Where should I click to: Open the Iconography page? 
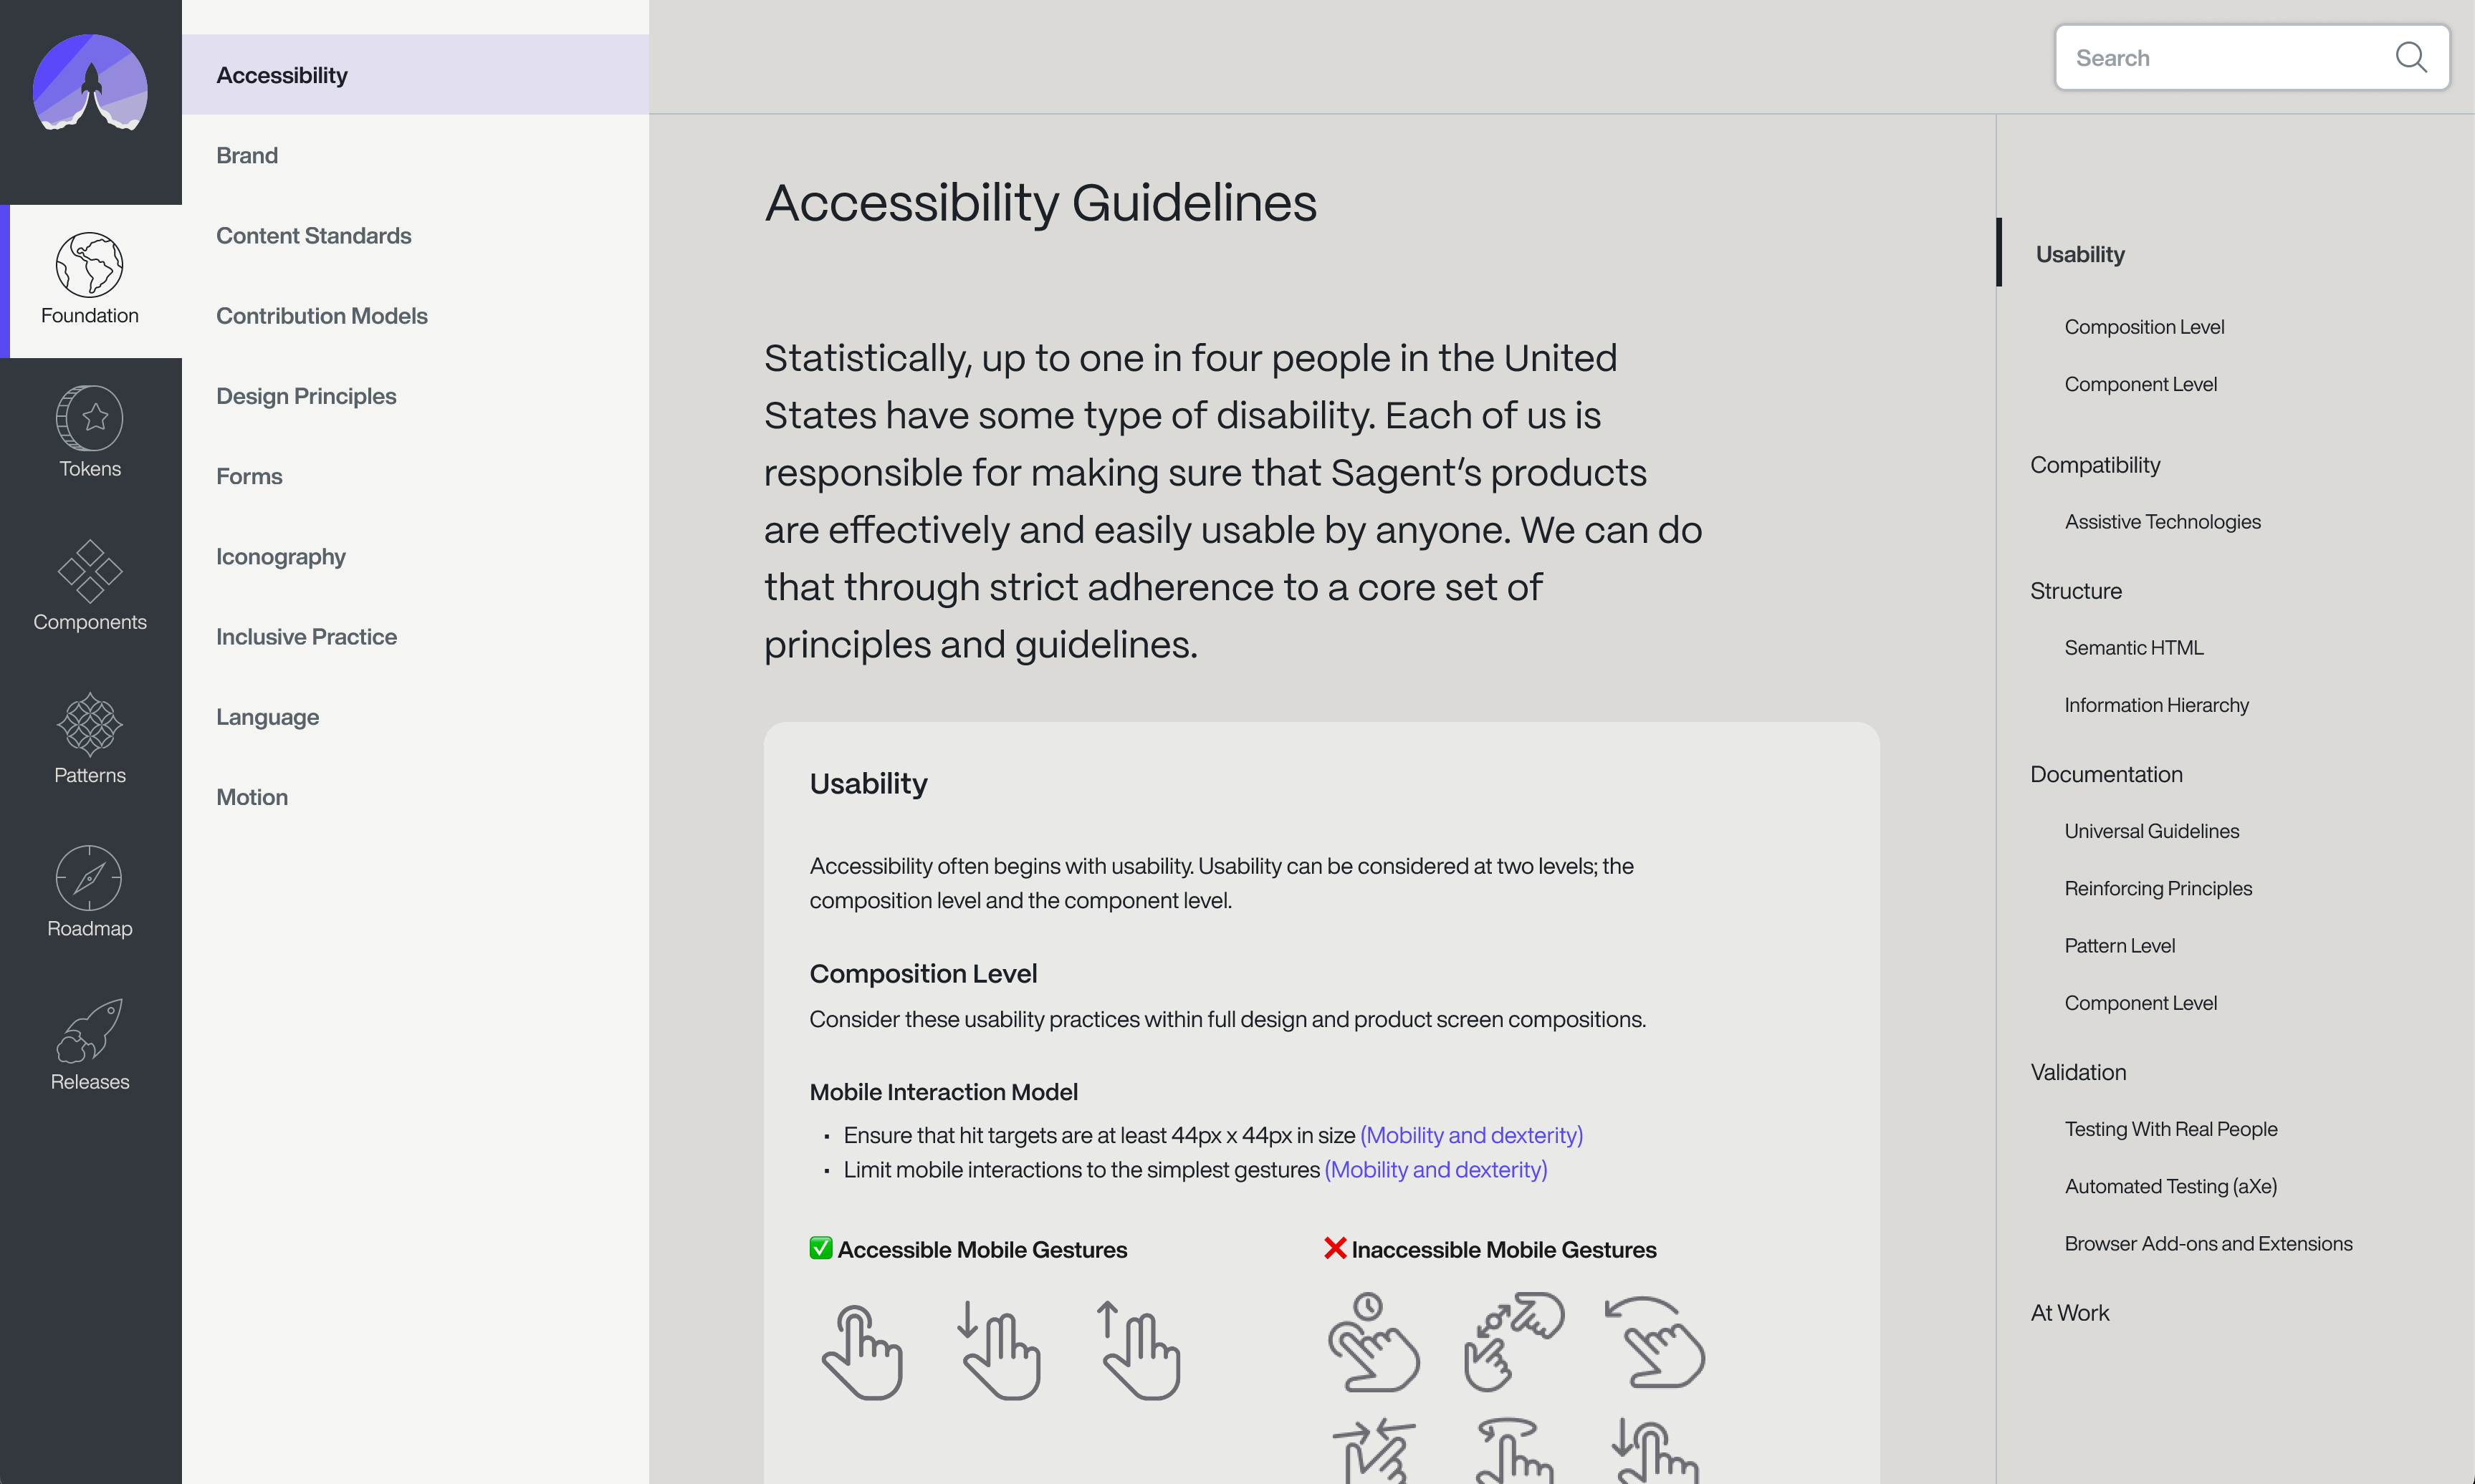coord(280,556)
